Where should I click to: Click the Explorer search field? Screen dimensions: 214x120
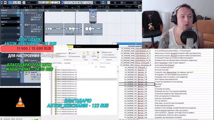(106, 63)
